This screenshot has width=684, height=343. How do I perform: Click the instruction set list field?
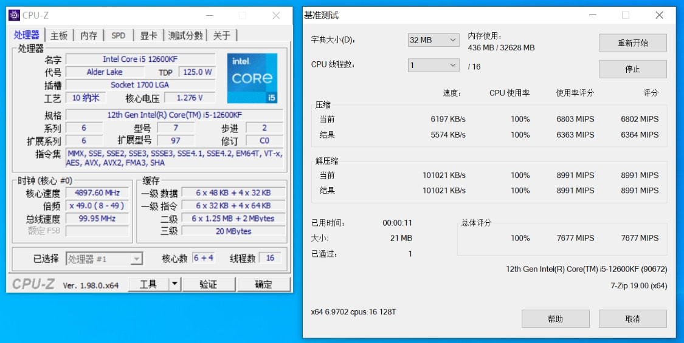click(174, 158)
